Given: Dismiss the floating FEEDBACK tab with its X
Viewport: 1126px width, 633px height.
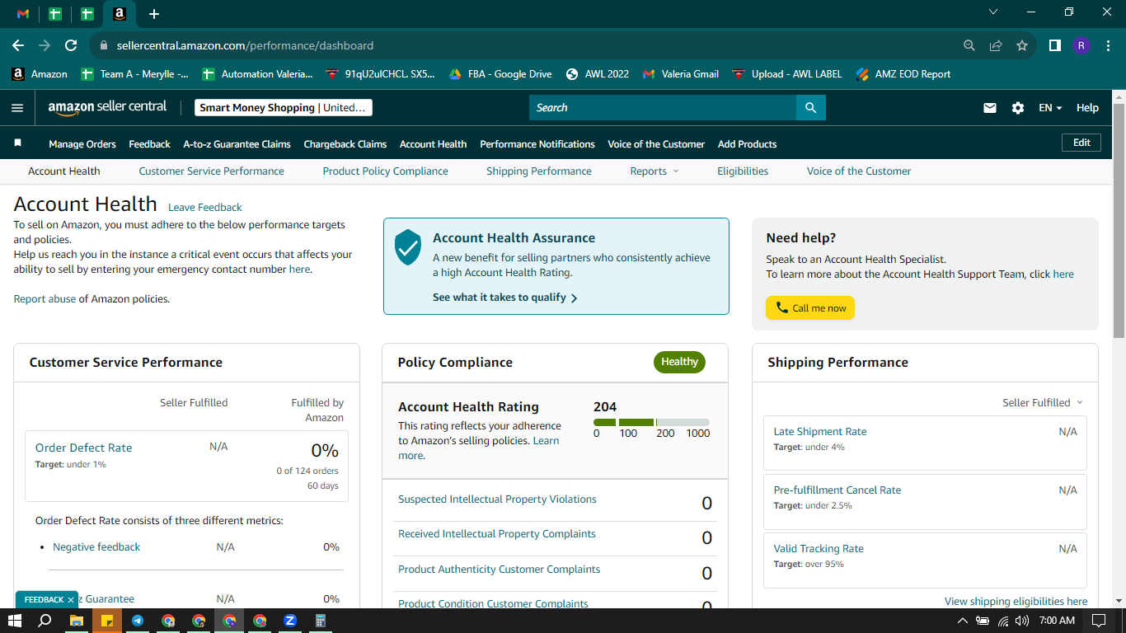Looking at the screenshot, I should (x=71, y=600).
